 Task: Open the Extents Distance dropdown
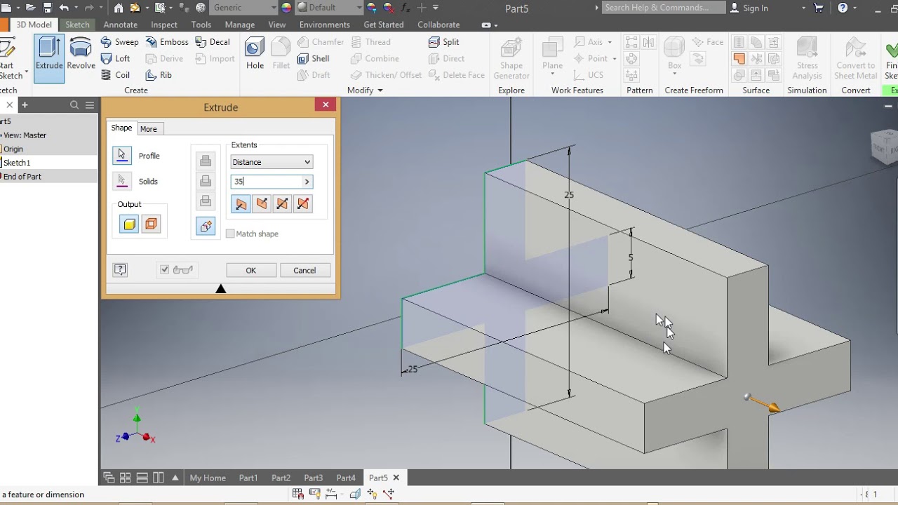[x=272, y=162]
